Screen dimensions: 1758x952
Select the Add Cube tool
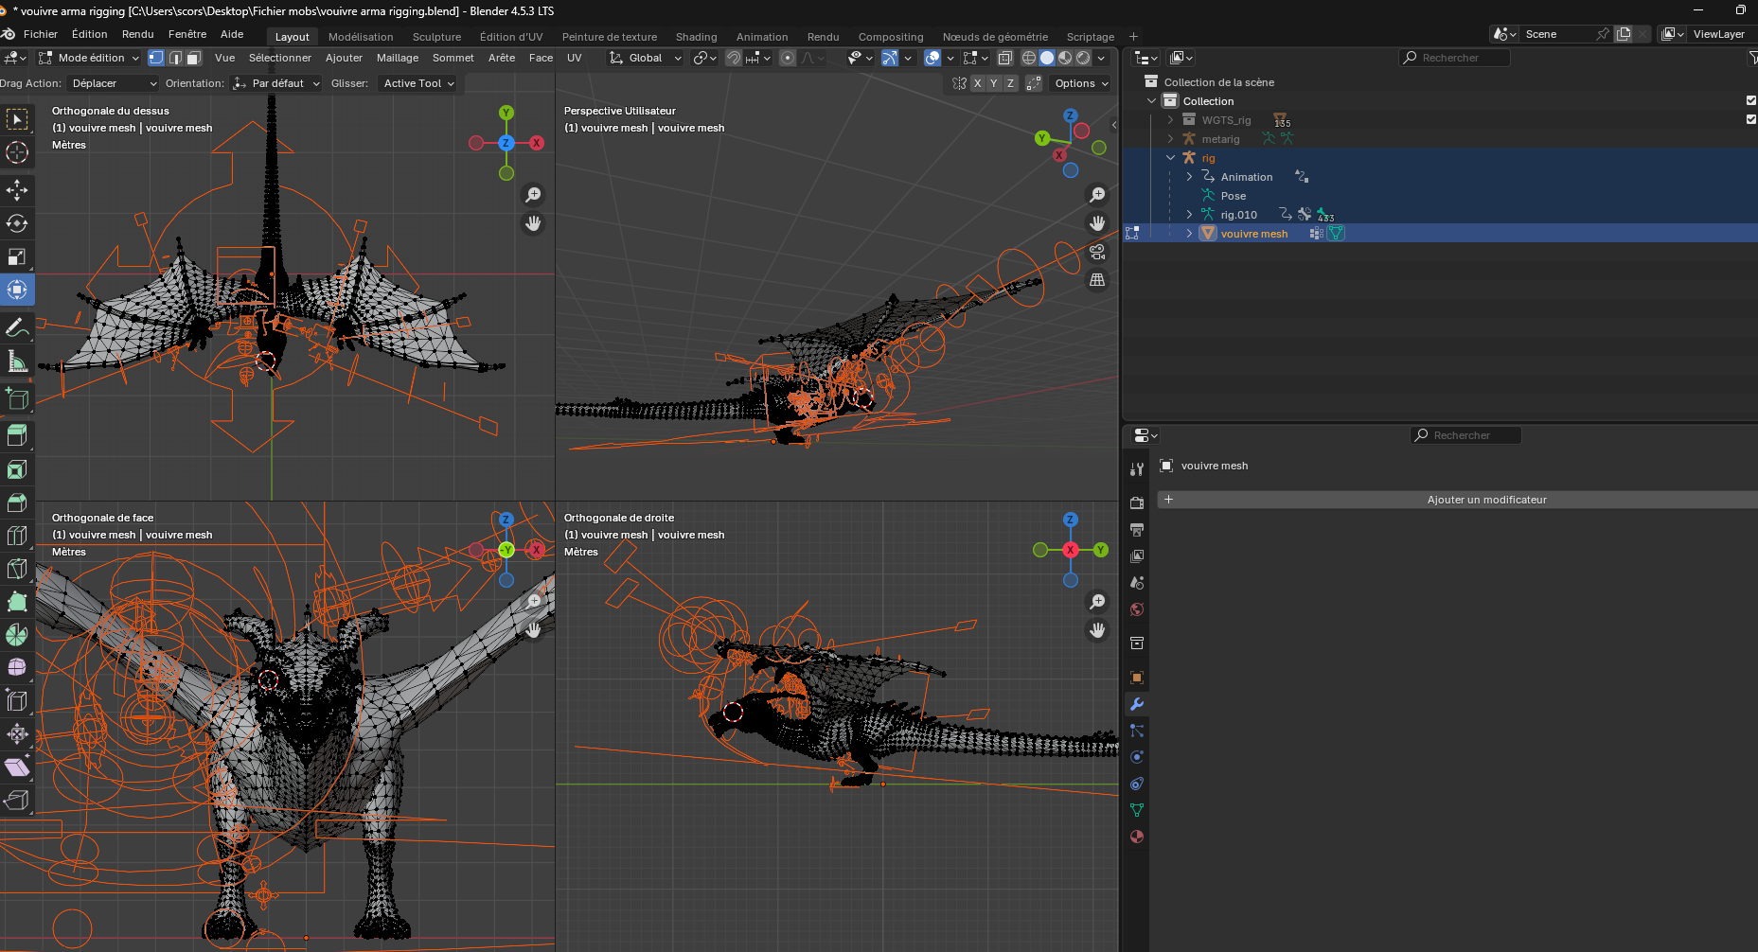point(17,398)
